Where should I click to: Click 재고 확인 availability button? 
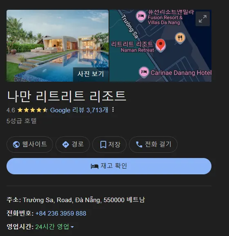[109, 166]
